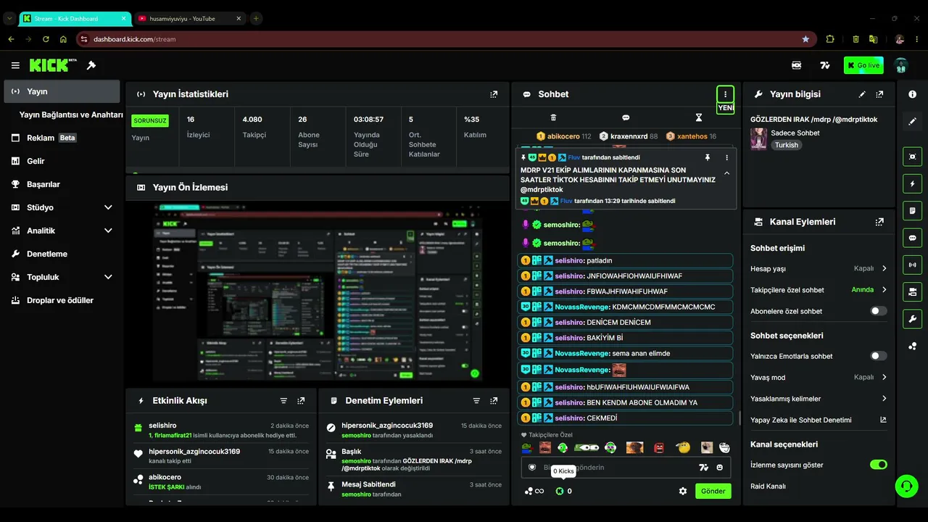Click the Turkish language tag
The image size is (928, 522).
coord(786,145)
